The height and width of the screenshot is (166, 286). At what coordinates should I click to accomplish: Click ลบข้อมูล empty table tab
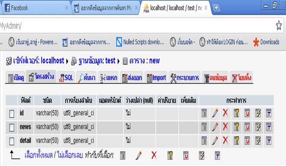point(215,78)
